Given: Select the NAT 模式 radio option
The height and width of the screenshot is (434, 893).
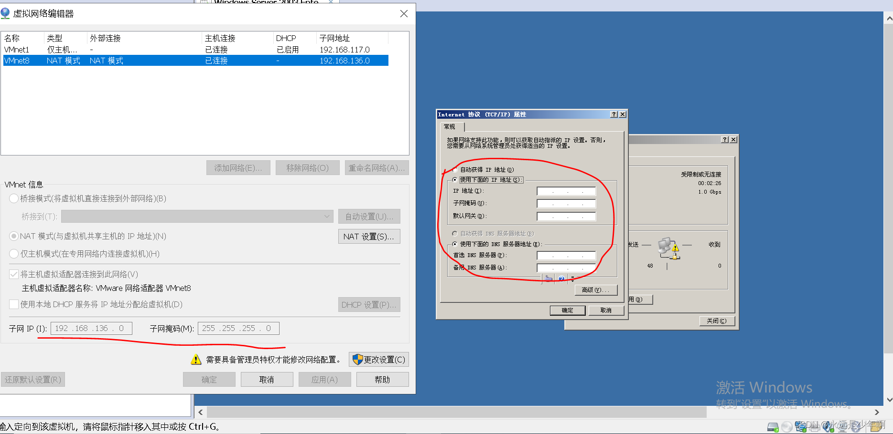Looking at the screenshot, I should pyautogui.click(x=14, y=236).
